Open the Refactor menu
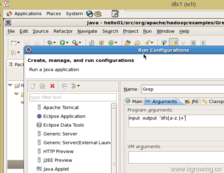Screen dimensions: 224x173 point(63,31)
